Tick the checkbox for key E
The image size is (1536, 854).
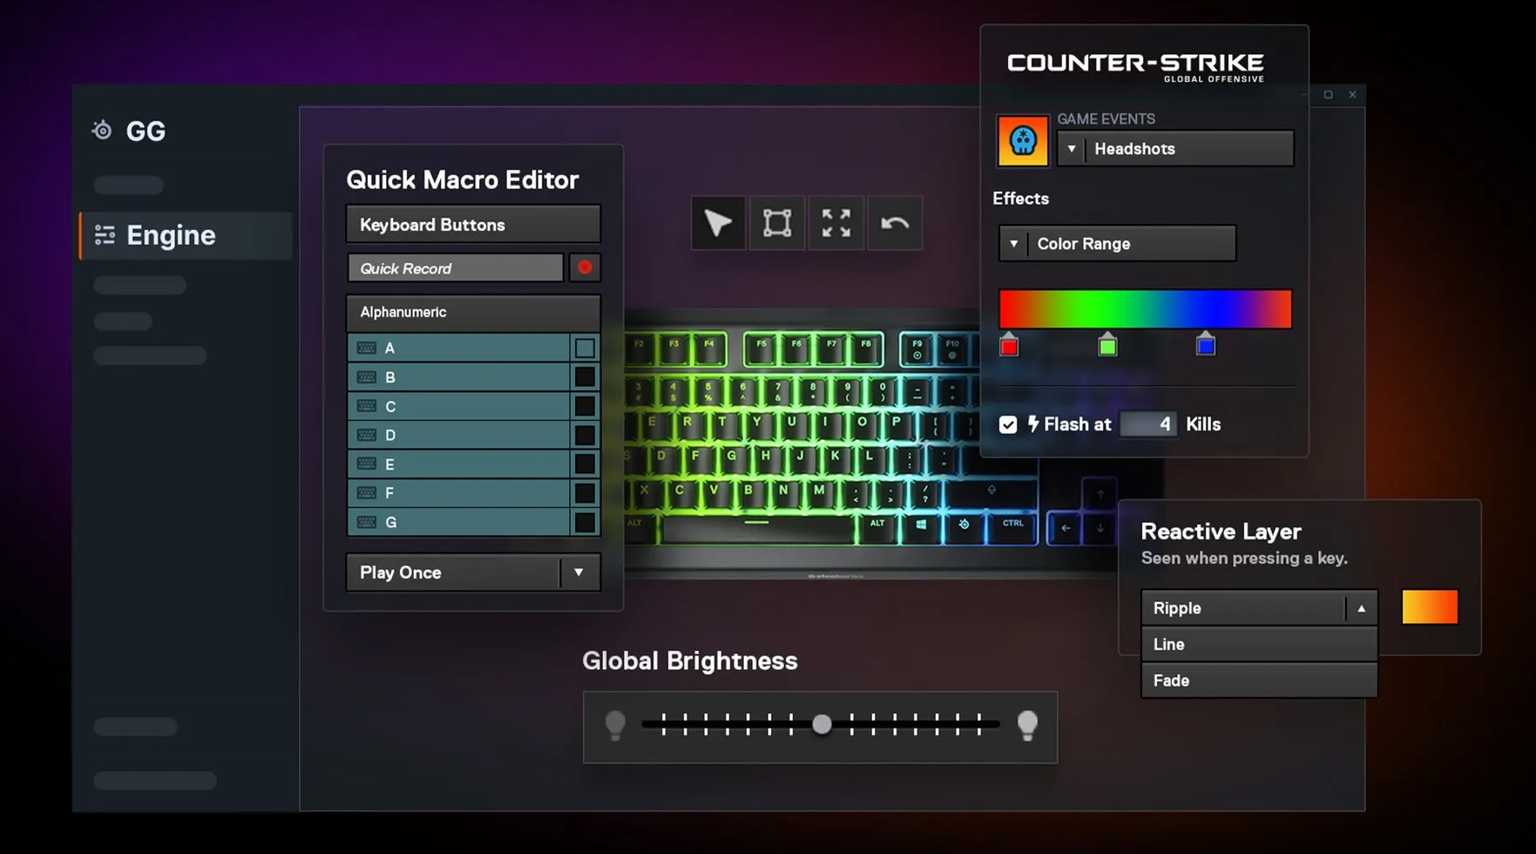(x=585, y=464)
